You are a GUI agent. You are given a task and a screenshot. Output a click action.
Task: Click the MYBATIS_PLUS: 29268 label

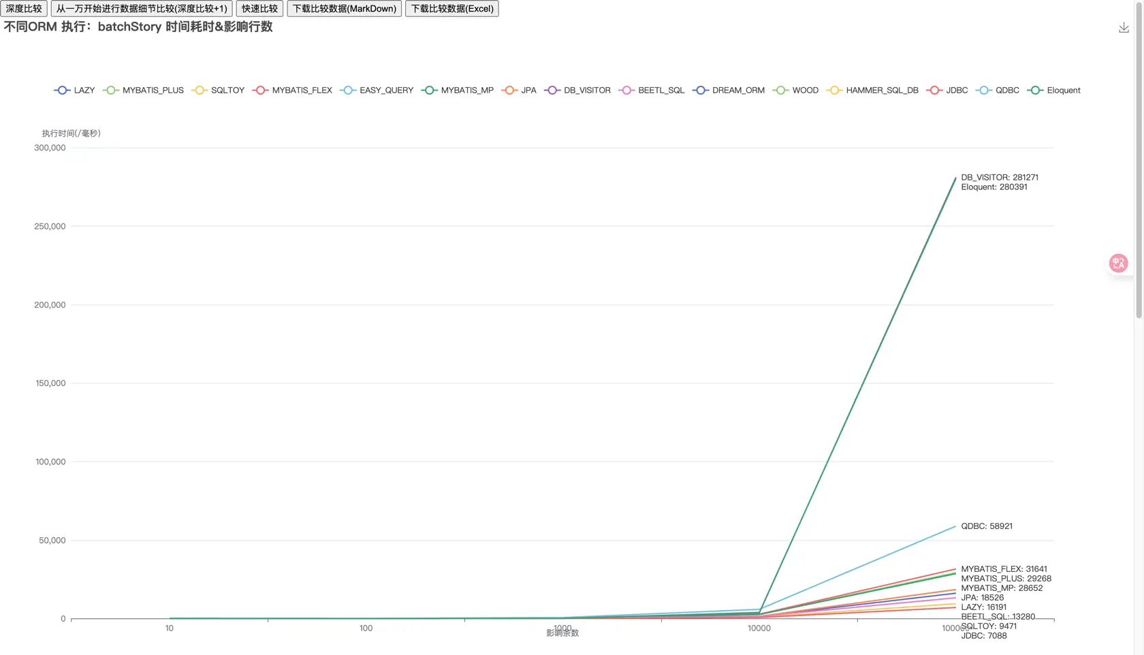(1006, 579)
